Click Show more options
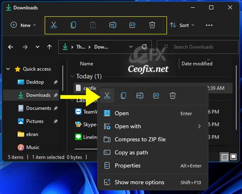 (153, 182)
